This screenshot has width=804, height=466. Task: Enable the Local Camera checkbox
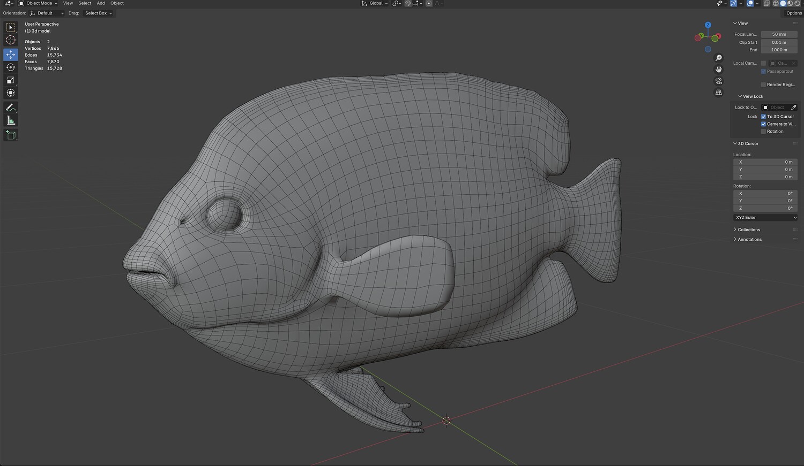pos(763,63)
